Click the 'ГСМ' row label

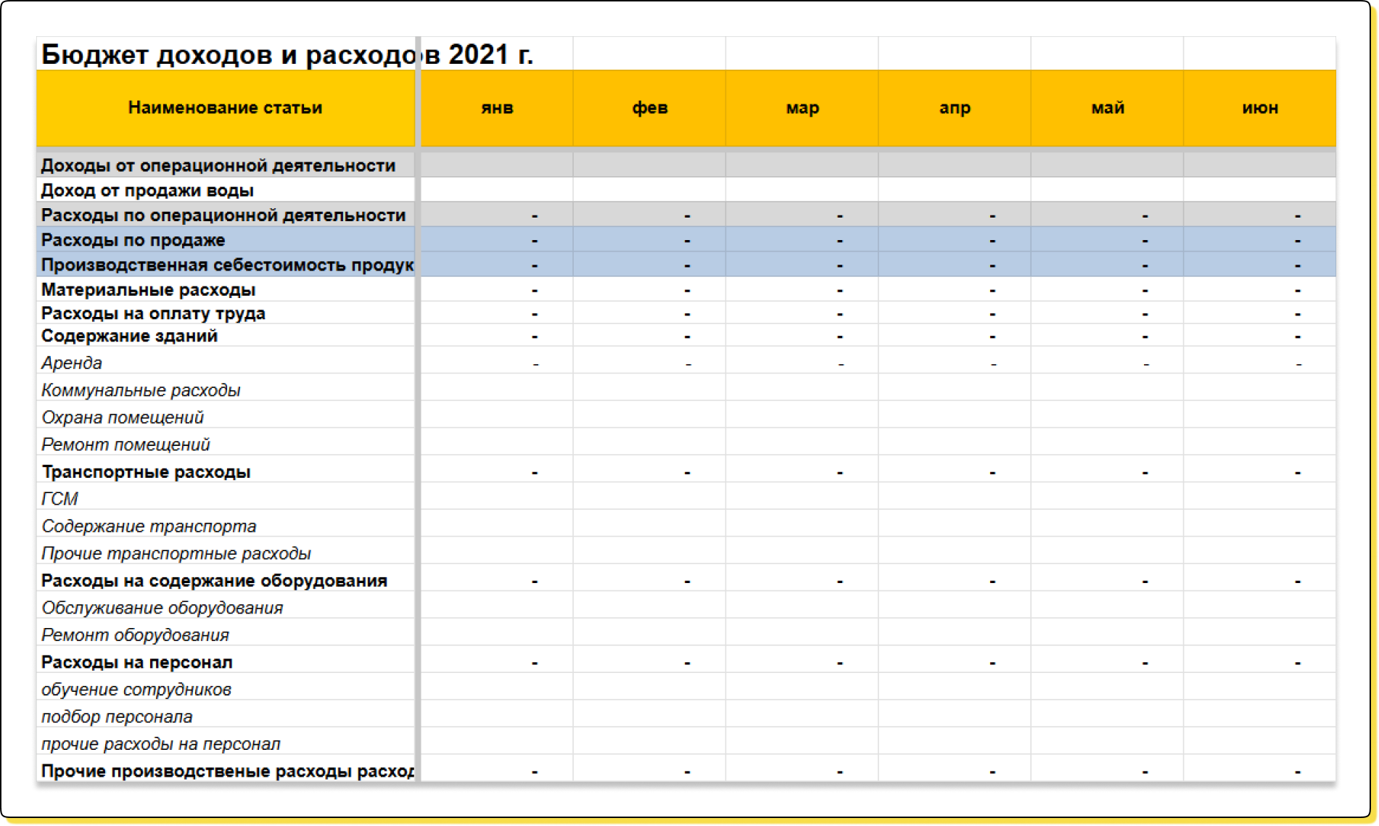(59, 499)
